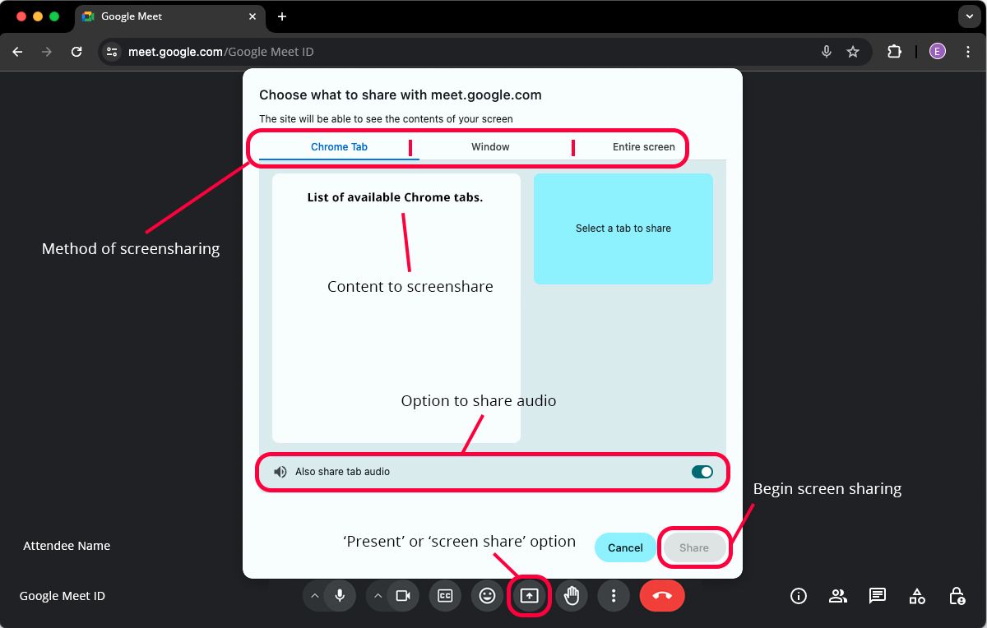The width and height of the screenshot is (987, 628).
Task: Click the Present screen share icon
Action: 529,595
